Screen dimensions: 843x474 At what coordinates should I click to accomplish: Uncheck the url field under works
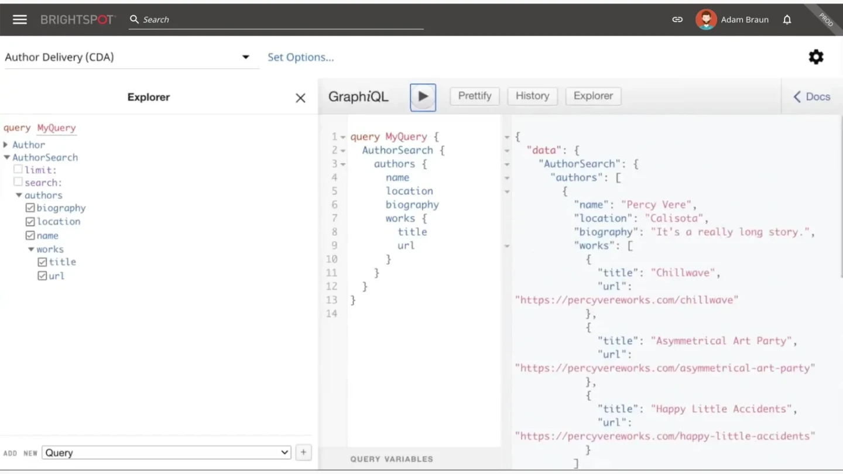click(40, 276)
